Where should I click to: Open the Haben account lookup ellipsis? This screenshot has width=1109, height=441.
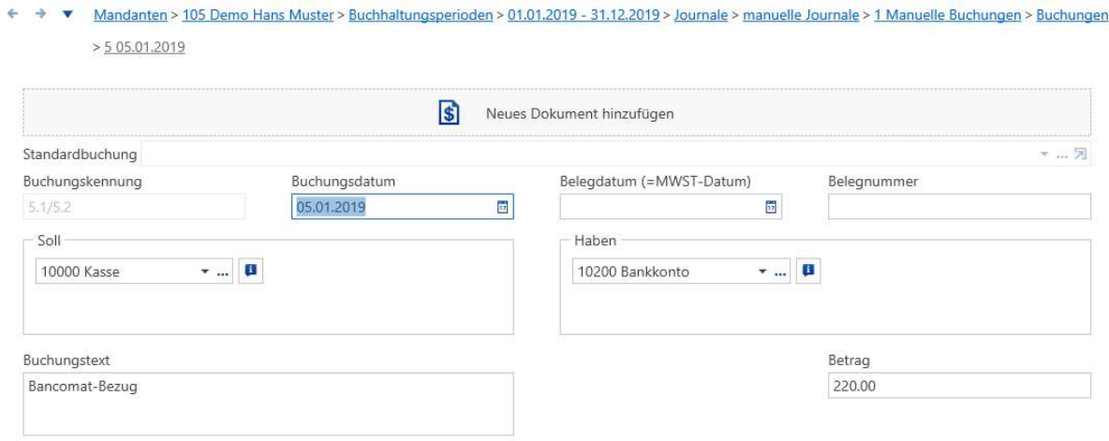coord(780,272)
